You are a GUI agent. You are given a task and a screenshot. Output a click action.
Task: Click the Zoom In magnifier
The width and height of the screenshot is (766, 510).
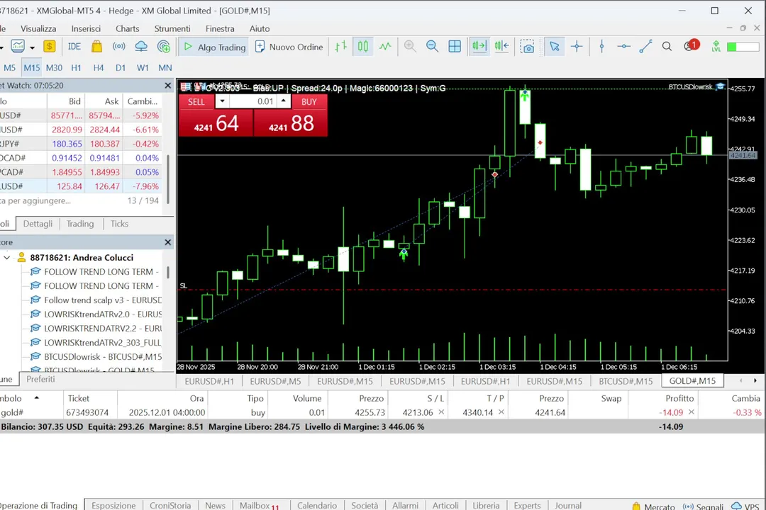point(410,46)
